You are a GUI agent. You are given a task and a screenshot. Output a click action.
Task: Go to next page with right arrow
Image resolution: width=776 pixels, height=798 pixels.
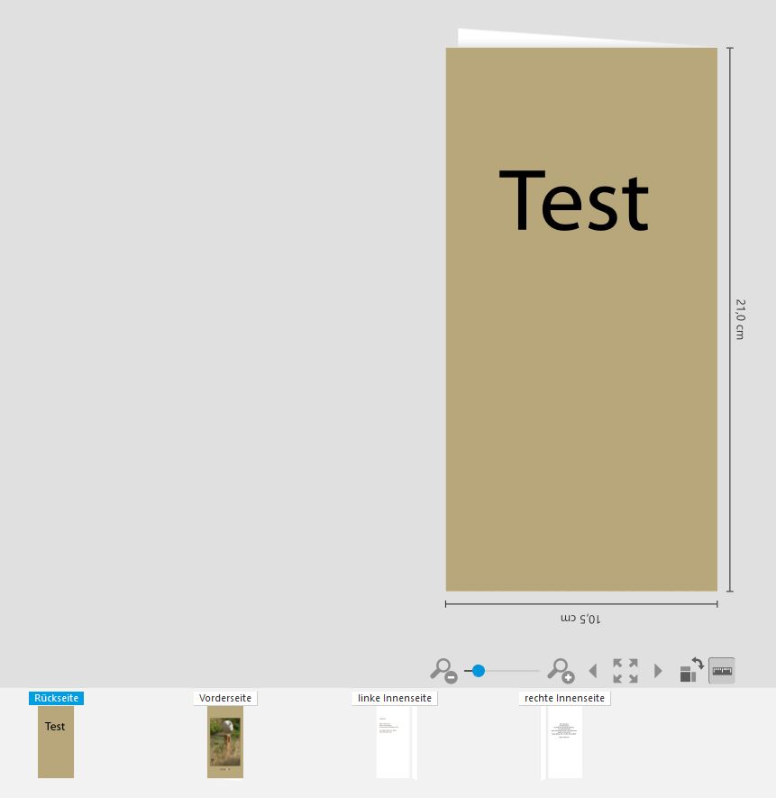[x=658, y=671]
